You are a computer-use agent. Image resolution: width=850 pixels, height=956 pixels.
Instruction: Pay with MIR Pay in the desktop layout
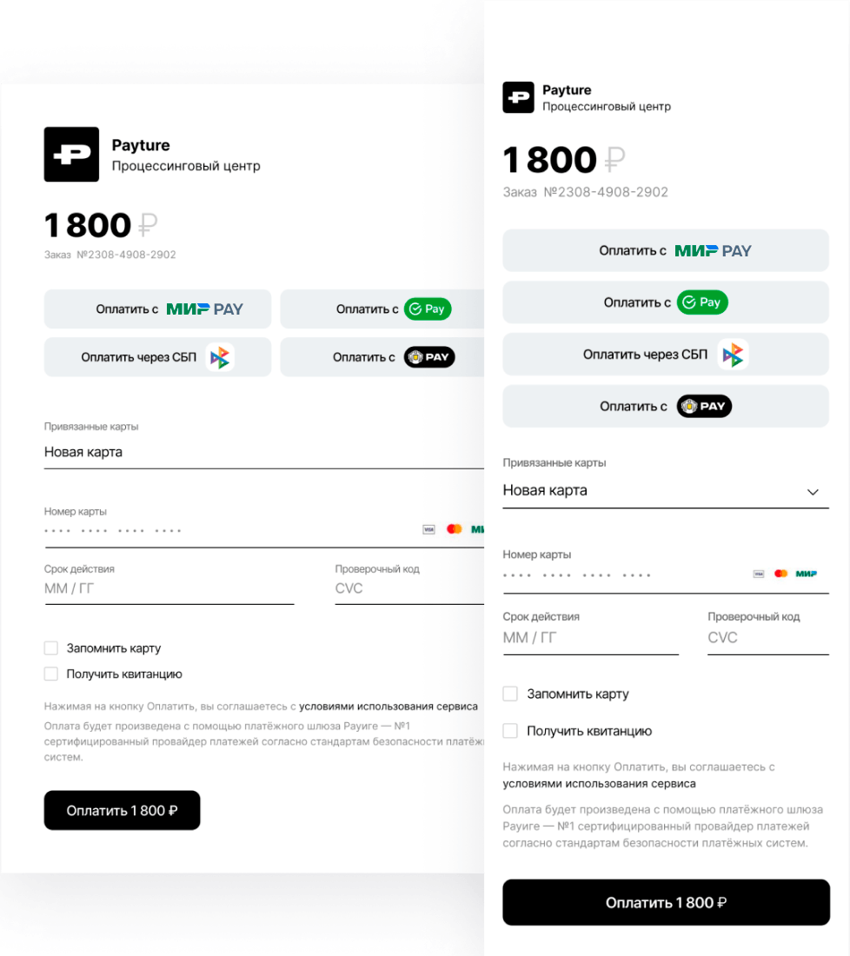(x=157, y=309)
